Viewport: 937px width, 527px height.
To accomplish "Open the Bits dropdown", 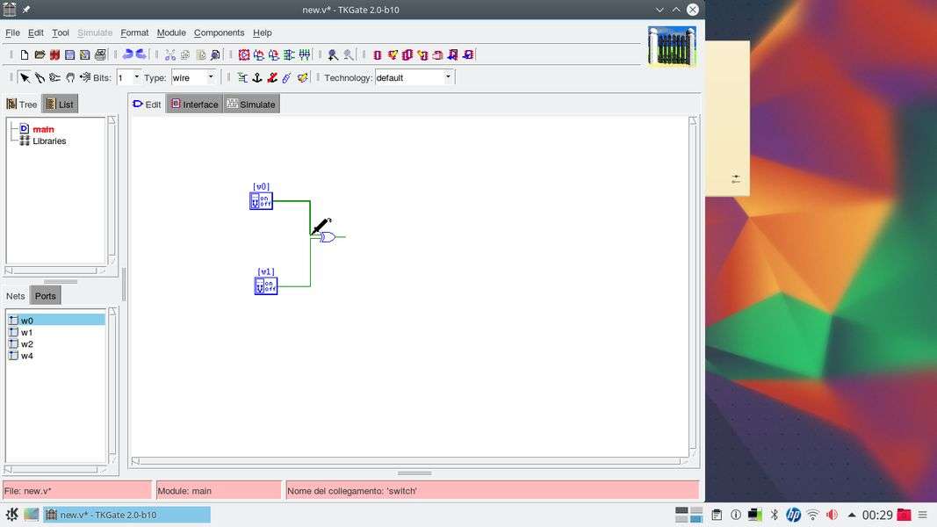I will (x=136, y=77).
